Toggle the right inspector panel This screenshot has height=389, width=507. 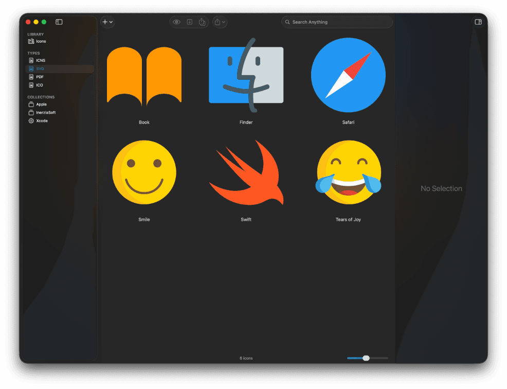(478, 22)
